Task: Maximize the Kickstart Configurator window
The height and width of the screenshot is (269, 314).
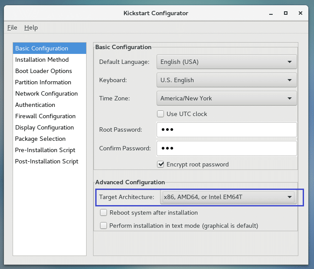Action: [x=286, y=13]
